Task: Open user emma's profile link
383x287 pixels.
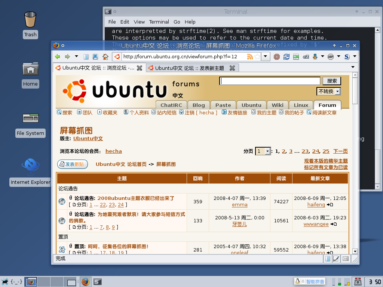Action: pyautogui.click(x=240, y=205)
